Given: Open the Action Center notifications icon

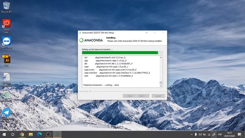Looking at the screenshot, I should [239, 135].
